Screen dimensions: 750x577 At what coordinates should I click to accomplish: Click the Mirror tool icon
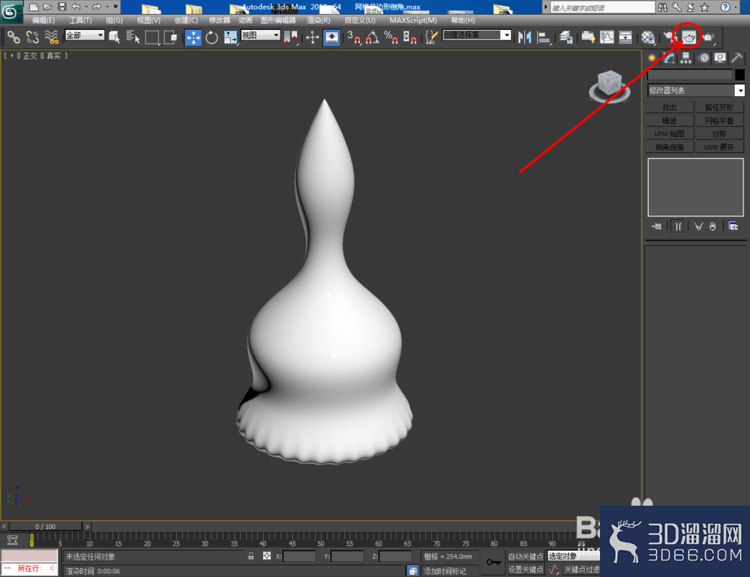[525, 38]
